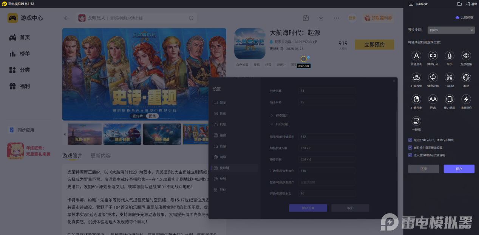Edit the 切换按键方案 Ctrl + F field
Image resolution: width=479 pixels, height=235 pixels.
pos(327,148)
